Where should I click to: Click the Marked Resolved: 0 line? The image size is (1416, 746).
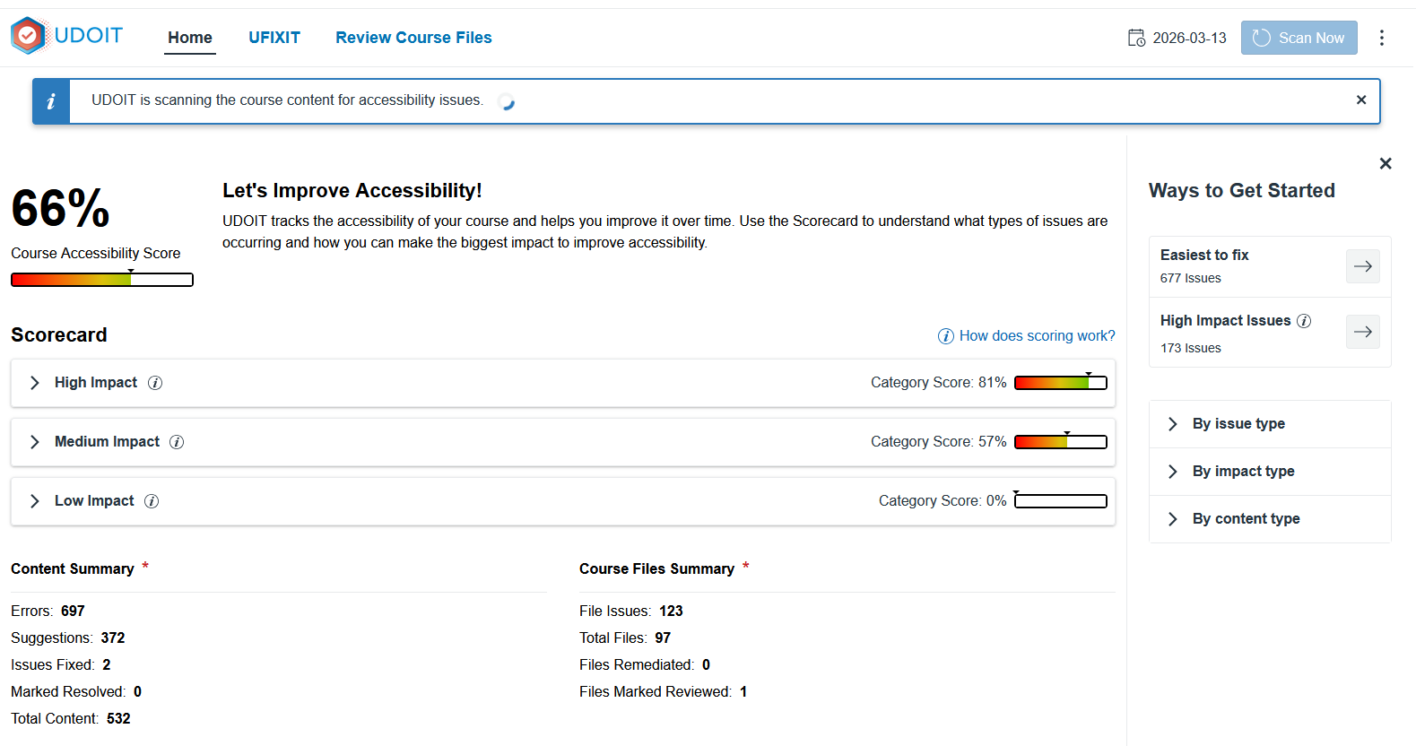(76, 691)
